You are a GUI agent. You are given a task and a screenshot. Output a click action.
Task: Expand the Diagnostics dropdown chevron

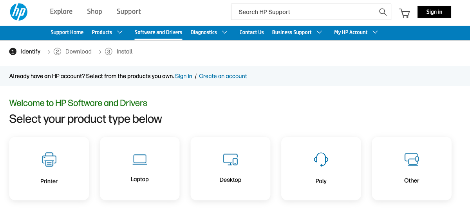click(224, 32)
